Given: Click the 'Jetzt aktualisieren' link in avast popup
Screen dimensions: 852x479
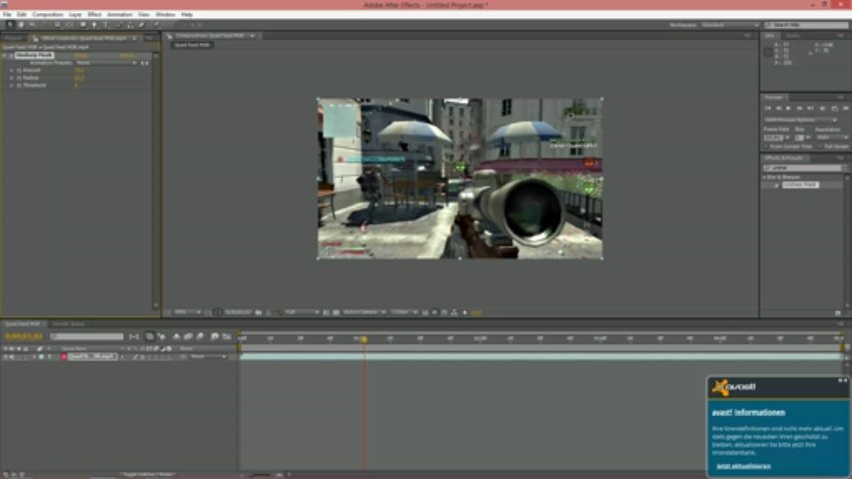Looking at the screenshot, I should (x=736, y=466).
